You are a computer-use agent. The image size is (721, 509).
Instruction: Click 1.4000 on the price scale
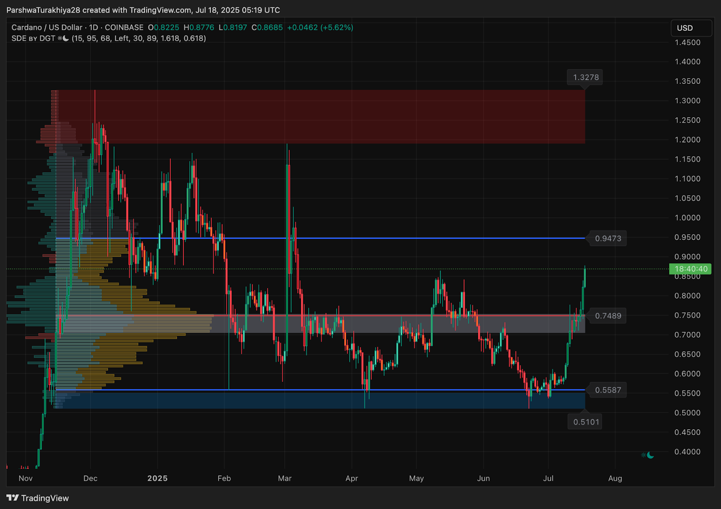[687, 62]
